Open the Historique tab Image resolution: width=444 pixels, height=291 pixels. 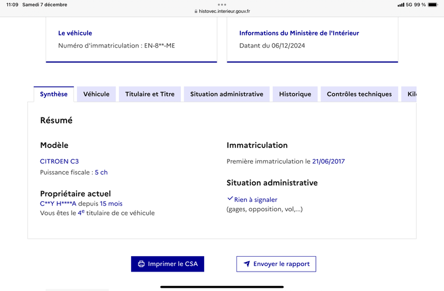point(295,94)
